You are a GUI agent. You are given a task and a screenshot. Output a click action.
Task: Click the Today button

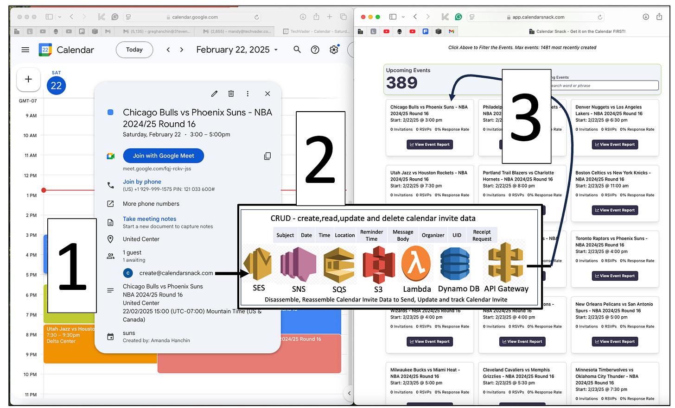tap(134, 50)
